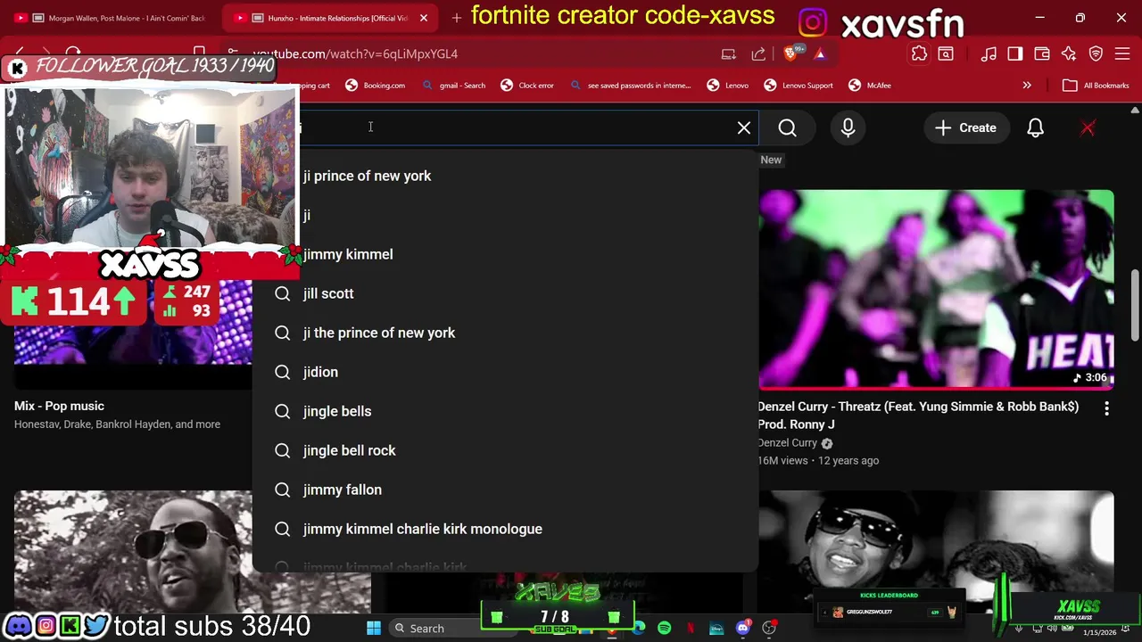
Task: Open Brave Wallet icon
Action: click(1042, 53)
